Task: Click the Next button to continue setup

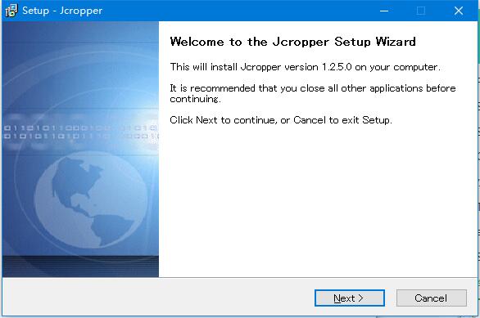Action: (350, 298)
